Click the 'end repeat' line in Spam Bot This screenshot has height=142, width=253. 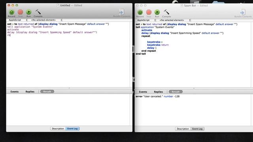click(149, 51)
